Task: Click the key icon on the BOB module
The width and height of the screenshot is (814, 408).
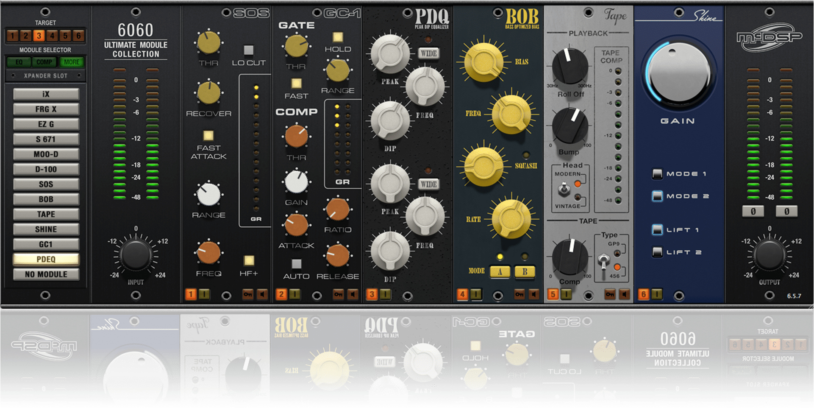Action: (x=519, y=294)
